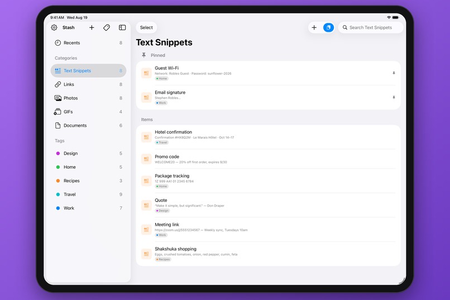The width and height of the screenshot is (450, 300).
Task: Click the Shakshuka shopping snippet icon
Action: (x=146, y=254)
